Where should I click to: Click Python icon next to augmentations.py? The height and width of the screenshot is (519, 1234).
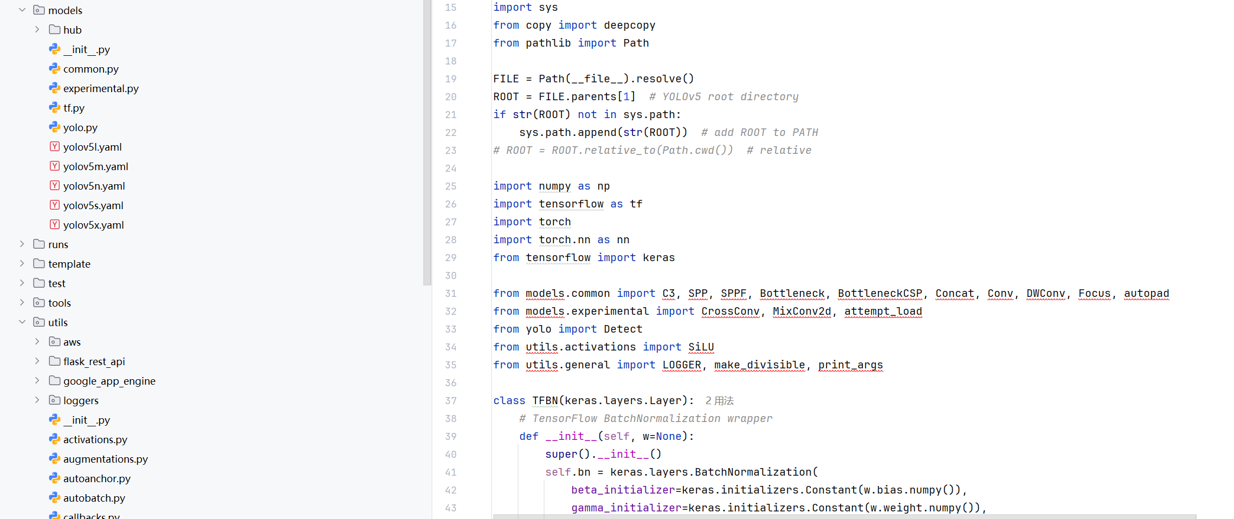[54, 458]
